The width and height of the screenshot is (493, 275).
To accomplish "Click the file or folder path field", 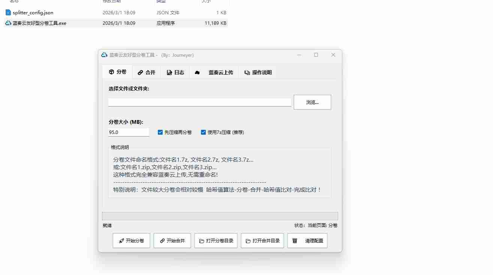I will (199, 102).
